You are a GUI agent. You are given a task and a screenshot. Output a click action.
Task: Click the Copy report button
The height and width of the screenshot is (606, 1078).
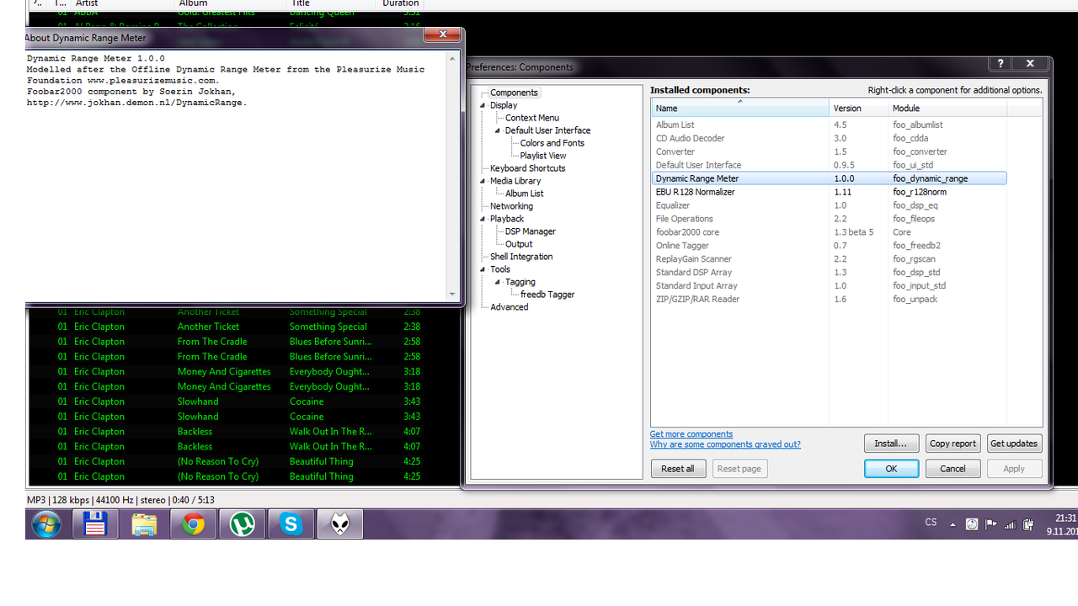point(953,444)
